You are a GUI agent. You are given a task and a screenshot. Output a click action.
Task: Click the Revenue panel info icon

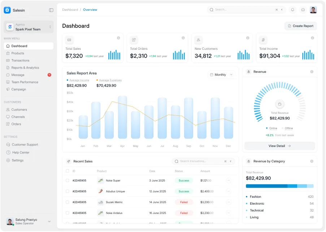[x=312, y=72]
